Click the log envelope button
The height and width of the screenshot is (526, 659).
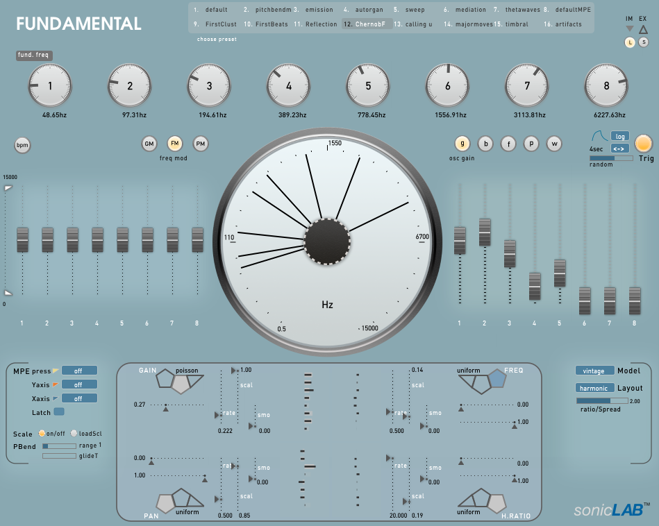click(x=619, y=136)
